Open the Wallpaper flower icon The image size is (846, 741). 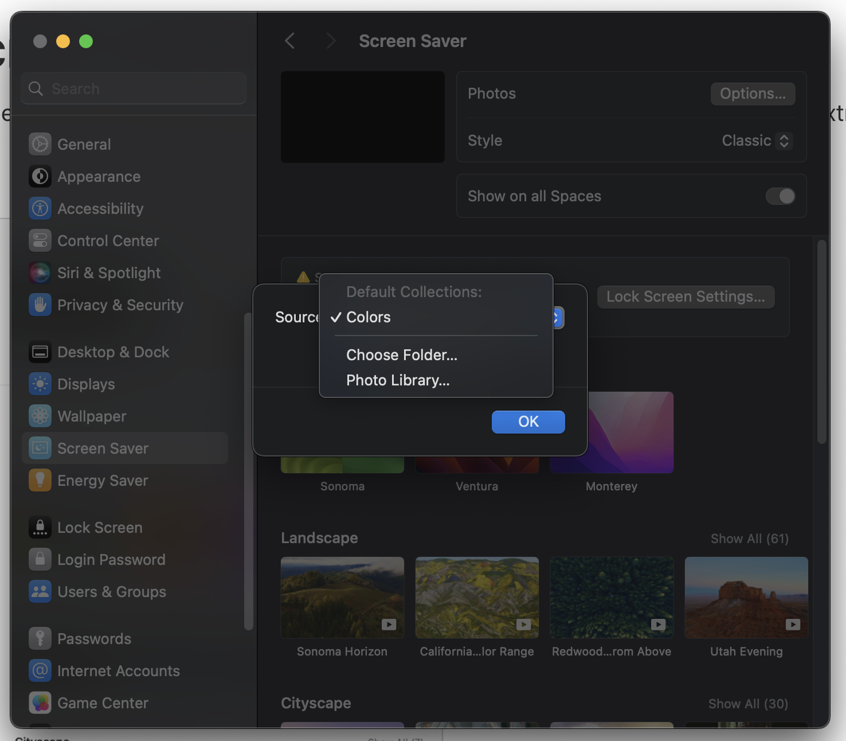(40, 416)
